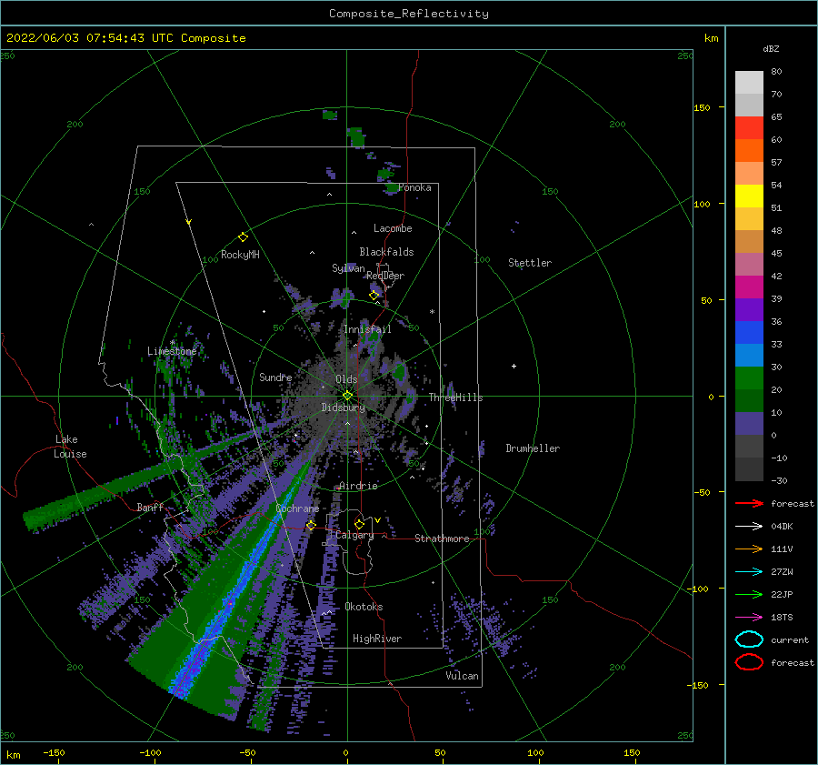Click the yellow diamond marker above Calgary label
Screen dimensions: 818x765
pos(359,524)
